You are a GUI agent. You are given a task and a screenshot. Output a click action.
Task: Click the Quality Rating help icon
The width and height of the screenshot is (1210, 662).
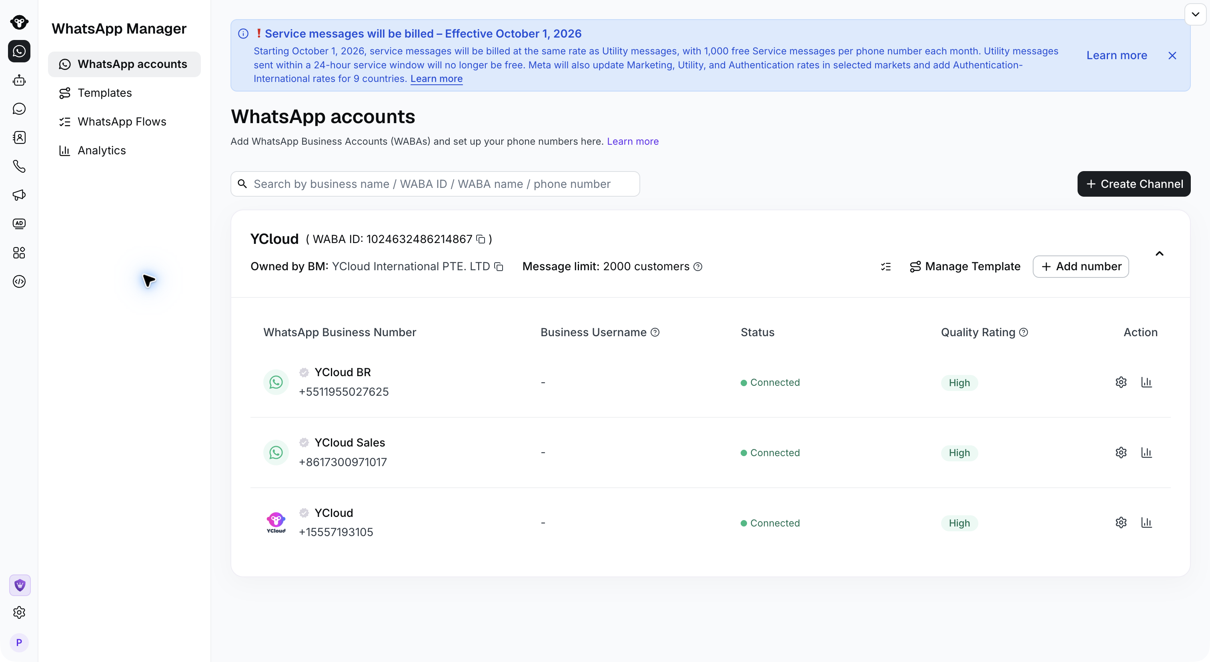(1024, 332)
